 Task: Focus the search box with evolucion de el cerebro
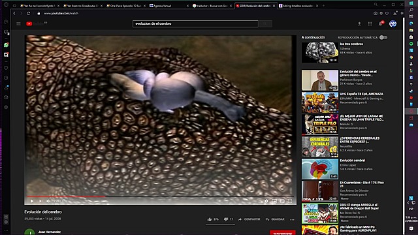coord(195,23)
